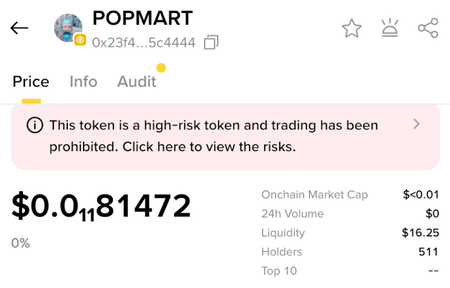
Task: Open the price alert bell icon
Action: click(389, 29)
